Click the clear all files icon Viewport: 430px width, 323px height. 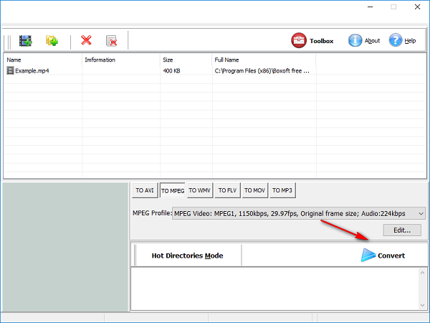[112, 41]
